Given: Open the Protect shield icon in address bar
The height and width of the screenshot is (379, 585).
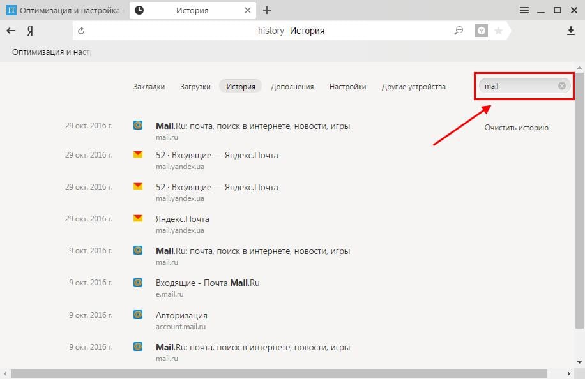Looking at the screenshot, I should (481, 30).
